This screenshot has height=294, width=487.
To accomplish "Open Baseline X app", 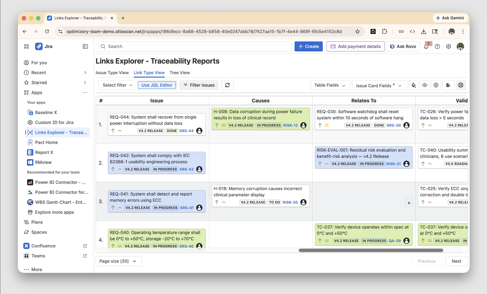I will [46, 112].
